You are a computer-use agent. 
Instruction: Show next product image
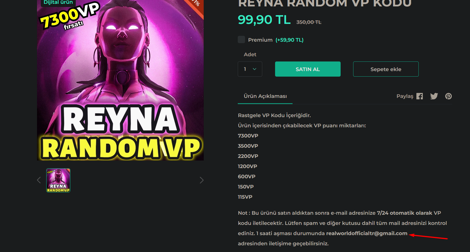click(201, 180)
